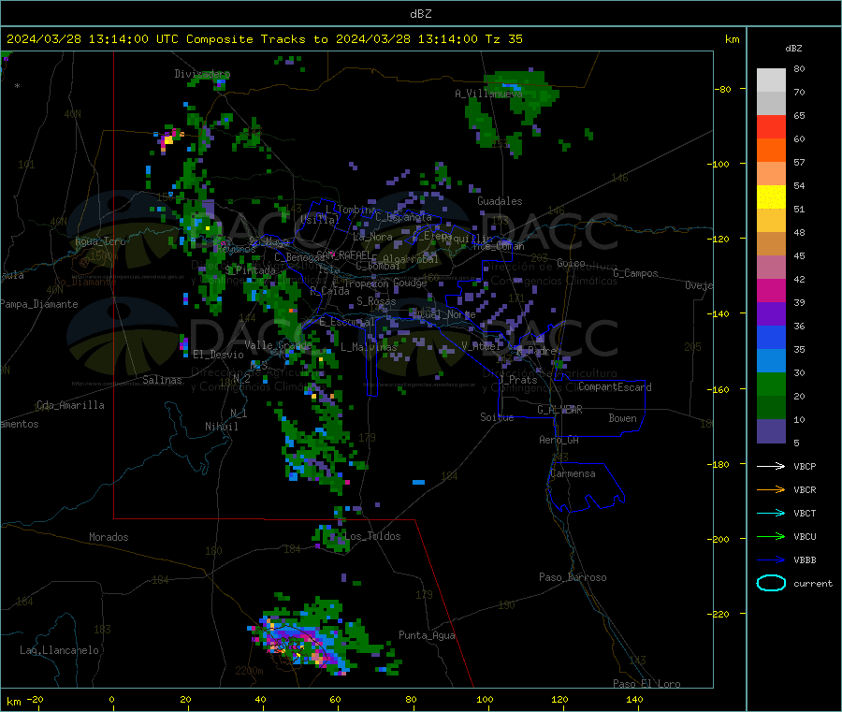Click the Lag.Llancanelo location label

click(59, 650)
